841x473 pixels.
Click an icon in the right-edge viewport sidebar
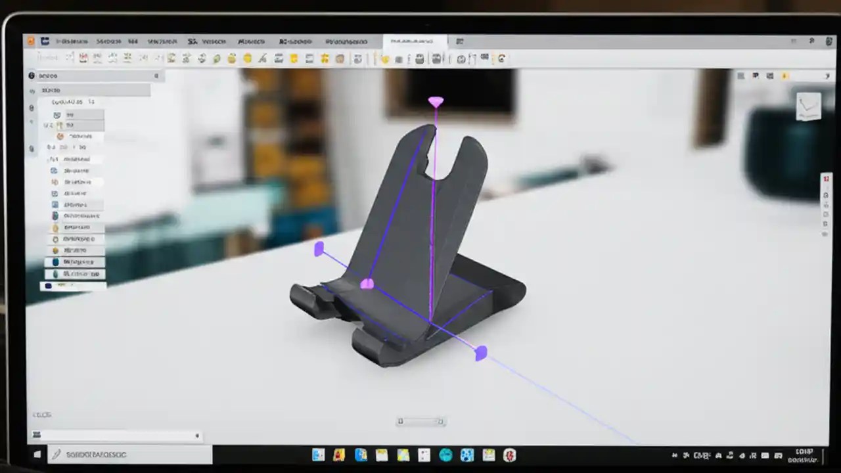[827, 195]
